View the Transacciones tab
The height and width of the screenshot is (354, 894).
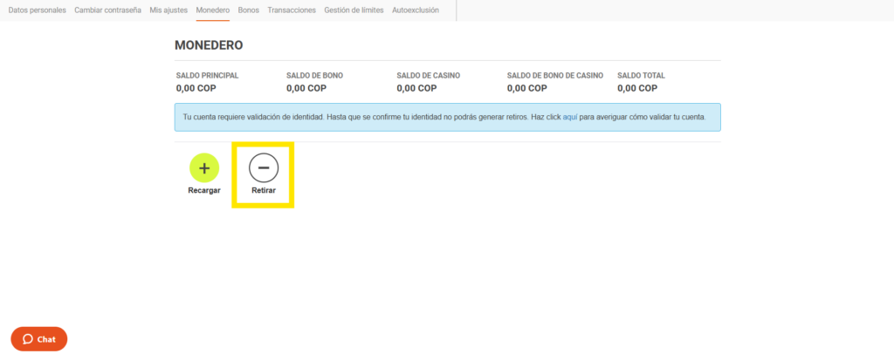[292, 10]
